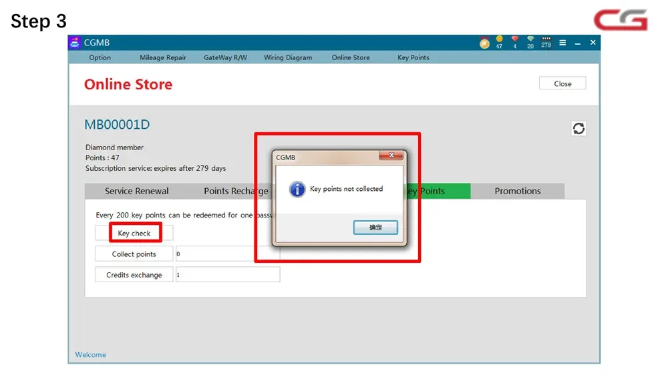Screen dimensions: 668x375
Task: Click the MB00001D account ID text
Action: pos(117,125)
